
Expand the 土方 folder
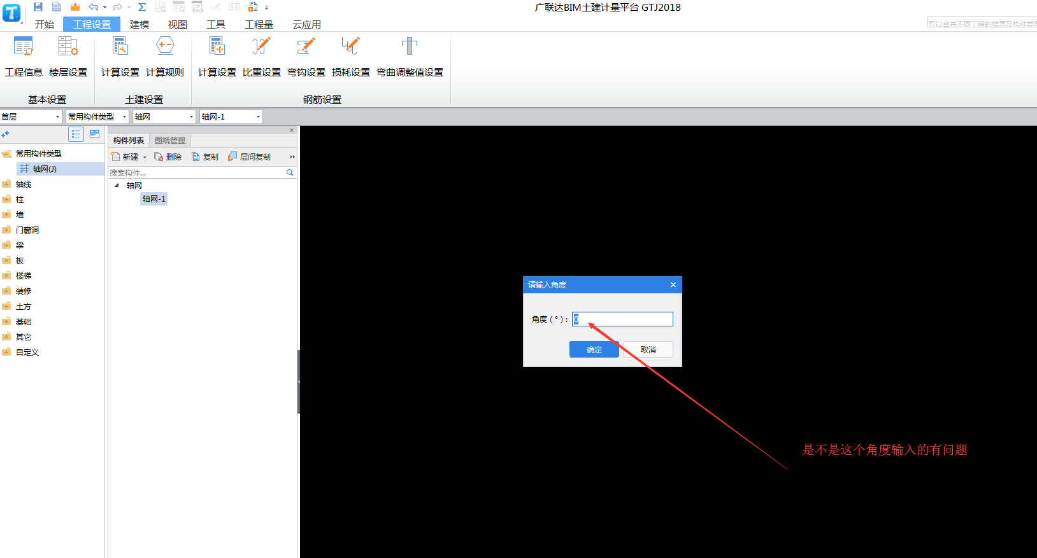6,306
